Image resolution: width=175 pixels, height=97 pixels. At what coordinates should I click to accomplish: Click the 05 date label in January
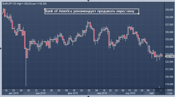click(29, 90)
